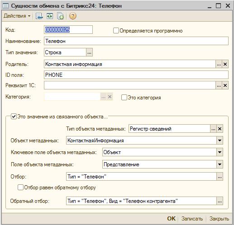This screenshot has height=225, width=234.
Task: Close the window with title bar X
Action: coord(228,6)
